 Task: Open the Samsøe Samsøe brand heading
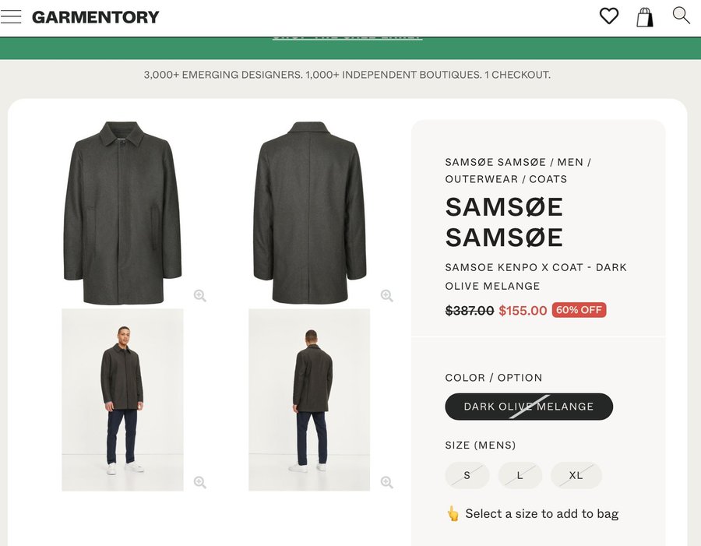504,222
